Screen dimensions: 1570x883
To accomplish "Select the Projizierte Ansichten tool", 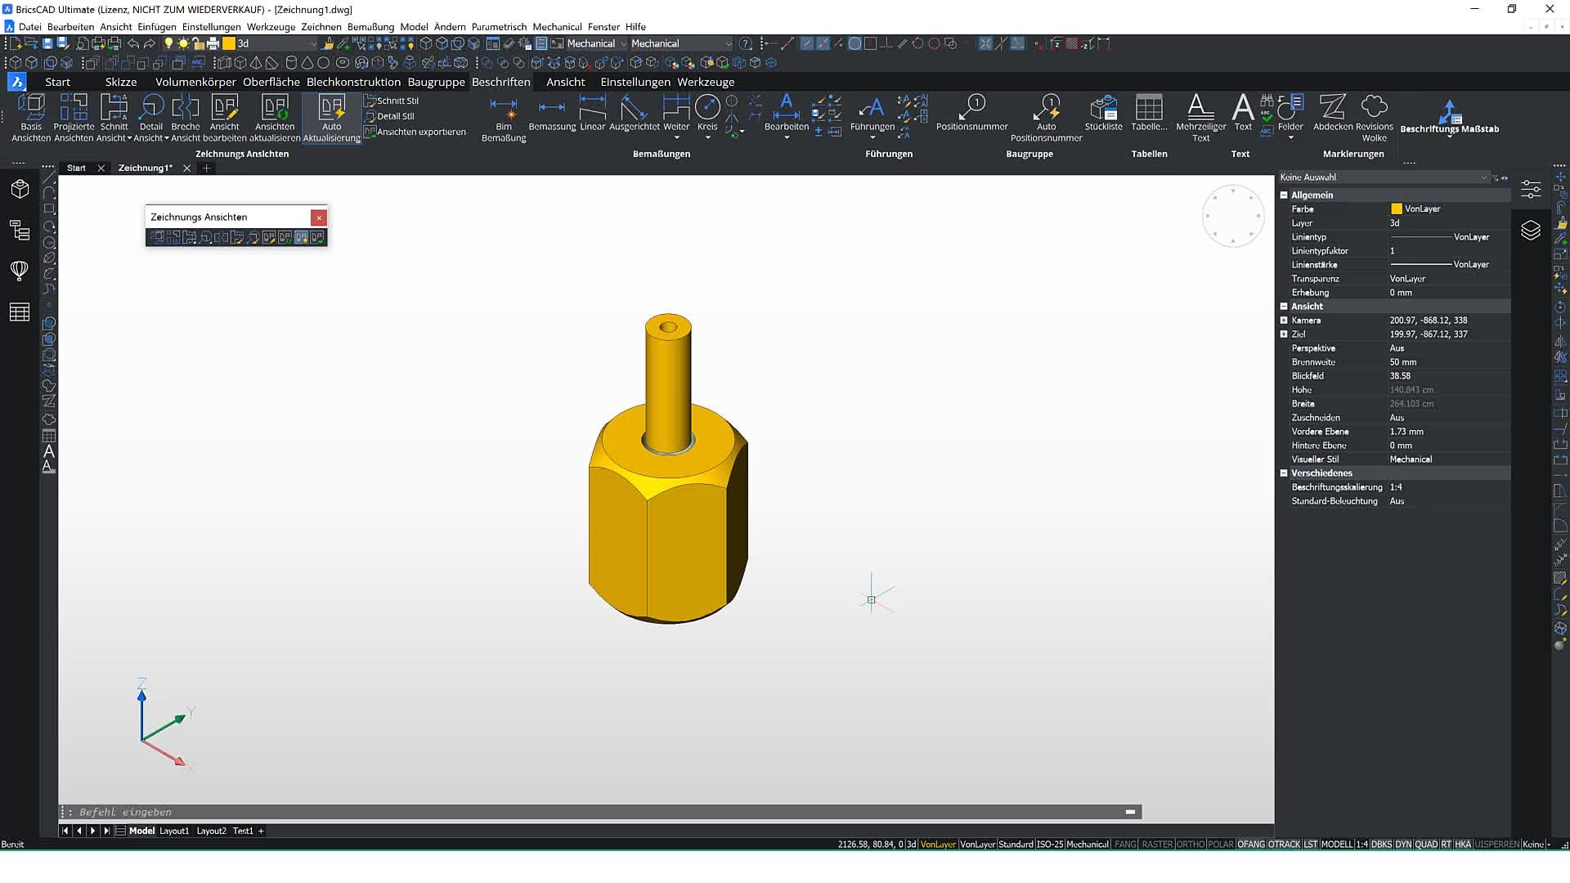I will [74, 118].
